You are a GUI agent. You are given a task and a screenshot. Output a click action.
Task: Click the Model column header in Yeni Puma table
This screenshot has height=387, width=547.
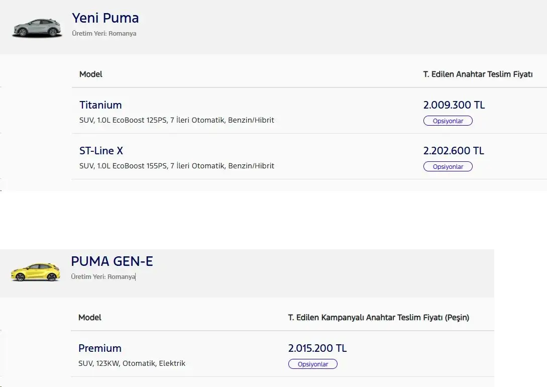click(x=91, y=74)
